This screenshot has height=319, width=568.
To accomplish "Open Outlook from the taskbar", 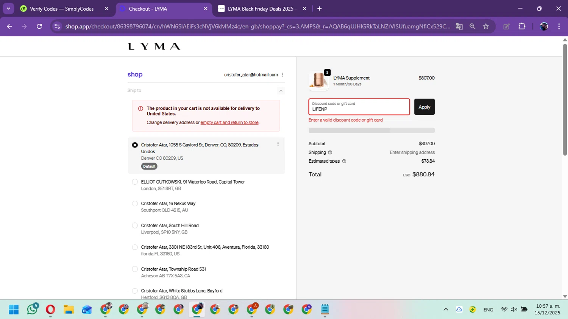I will [87, 310].
